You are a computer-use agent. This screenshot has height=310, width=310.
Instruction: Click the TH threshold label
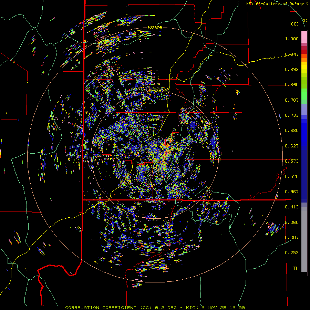coord(296,268)
